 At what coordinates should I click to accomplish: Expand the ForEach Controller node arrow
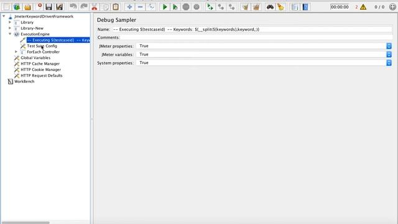click(x=16, y=52)
